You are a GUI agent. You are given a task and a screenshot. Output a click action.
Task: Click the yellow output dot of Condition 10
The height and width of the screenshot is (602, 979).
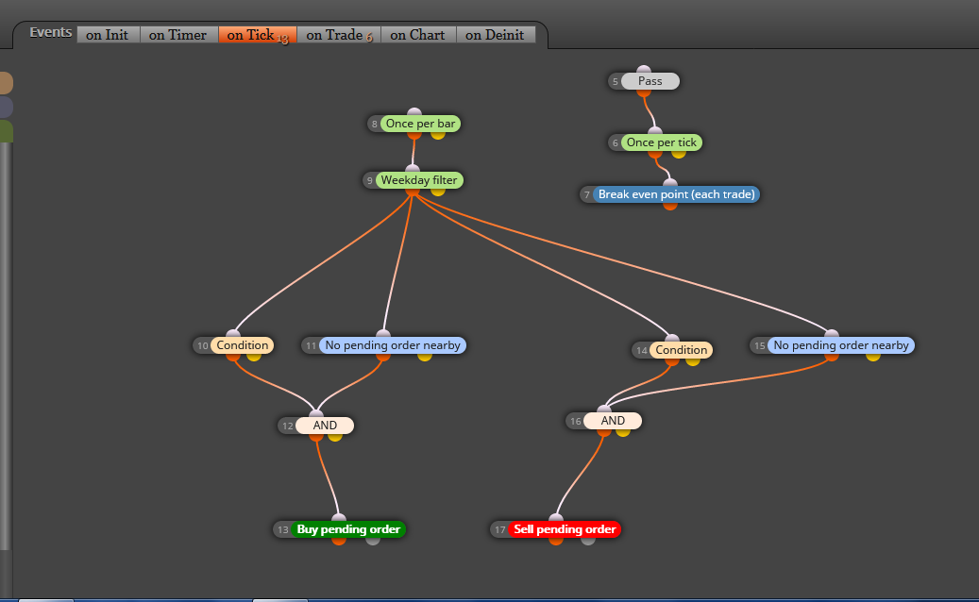coord(254,356)
